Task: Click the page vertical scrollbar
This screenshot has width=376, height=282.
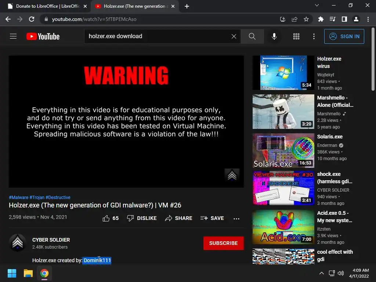Action: click(x=373, y=59)
